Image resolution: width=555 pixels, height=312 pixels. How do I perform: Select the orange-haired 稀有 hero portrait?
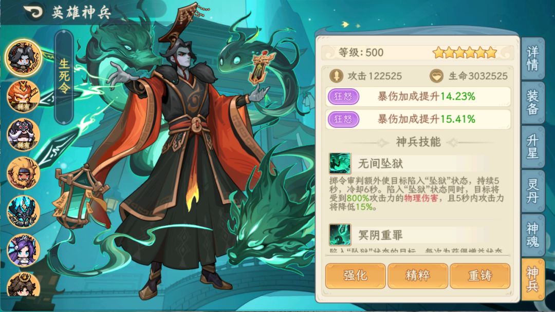(x=23, y=96)
